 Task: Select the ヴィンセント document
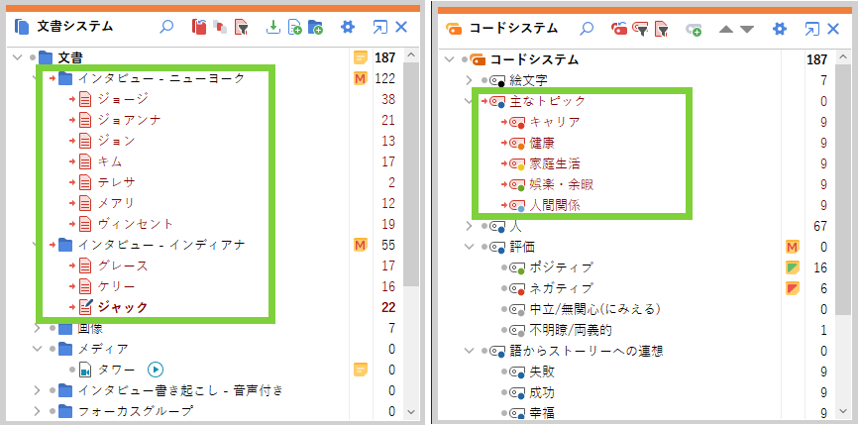tap(135, 224)
